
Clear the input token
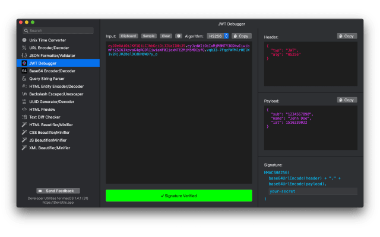(166, 36)
